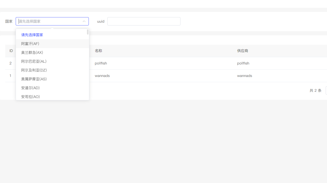Image resolution: width=327 pixels, height=183 pixels.
Task: Click pollfish in the 供应商 column
Action: coord(243,63)
